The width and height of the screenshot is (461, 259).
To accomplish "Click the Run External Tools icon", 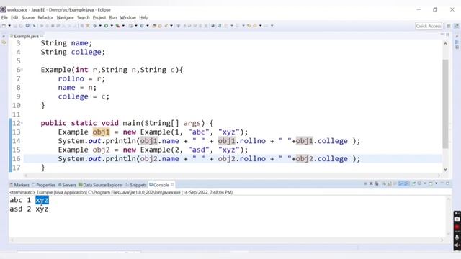I will click(x=118, y=26).
